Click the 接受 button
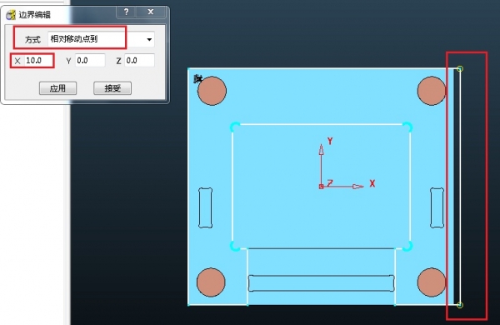500x325 pixels. 112,88
